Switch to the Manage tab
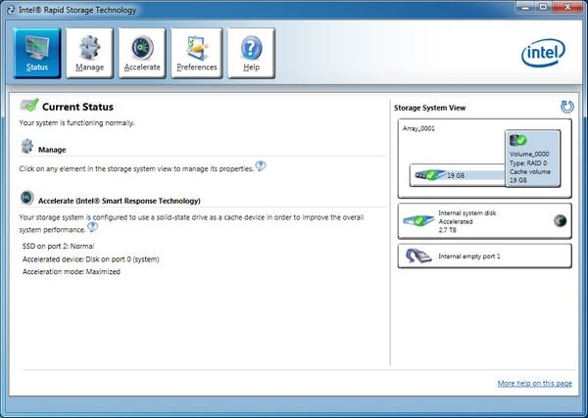588x418 pixels. [x=89, y=52]
